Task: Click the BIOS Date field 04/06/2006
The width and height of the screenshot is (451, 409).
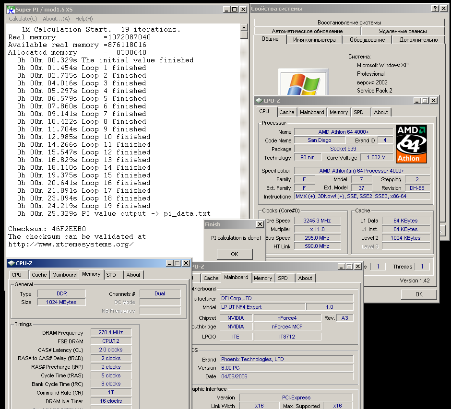Action: coord(286,376)
